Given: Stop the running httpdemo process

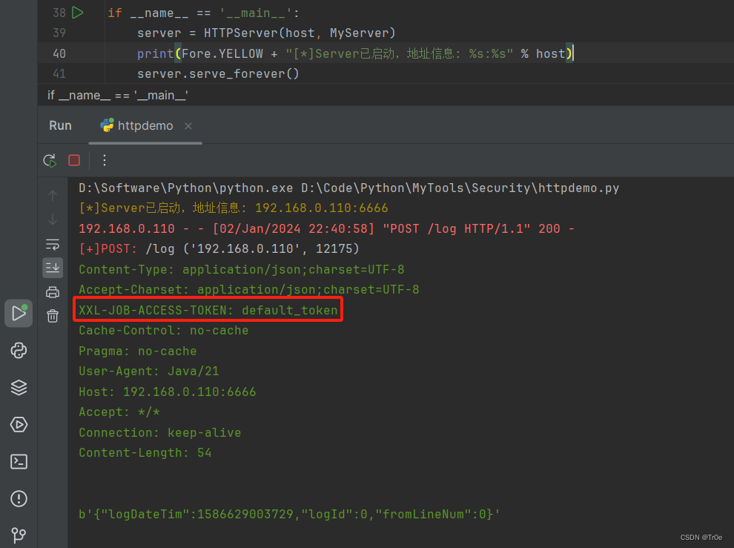Looking at the screenshot, I should [74, 160].
